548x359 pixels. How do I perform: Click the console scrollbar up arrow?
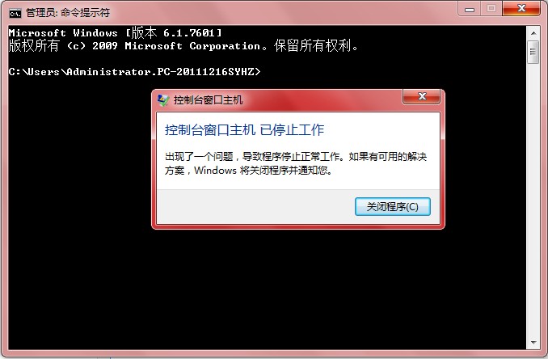pos(533,33)
